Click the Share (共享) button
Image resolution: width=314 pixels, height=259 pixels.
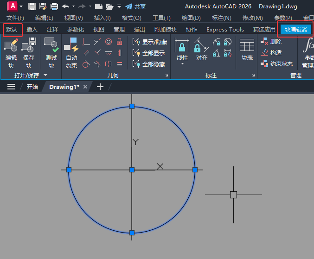[x=135, y=6]
